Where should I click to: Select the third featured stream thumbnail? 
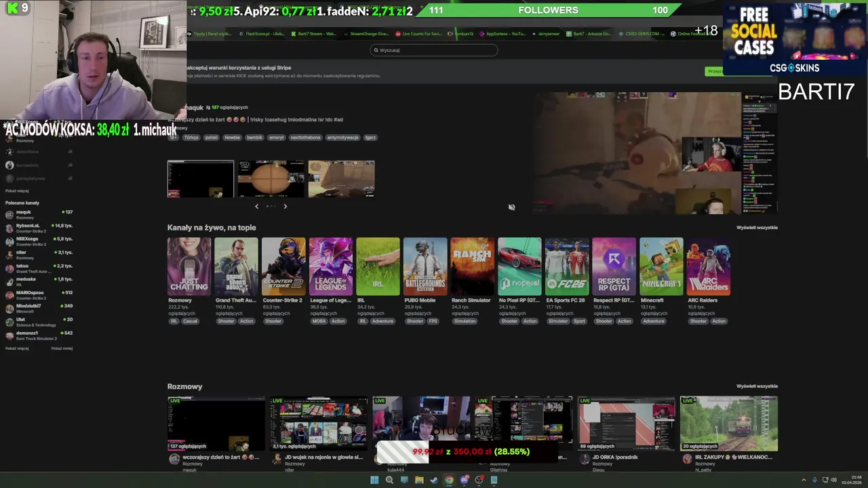coord(341,179)
